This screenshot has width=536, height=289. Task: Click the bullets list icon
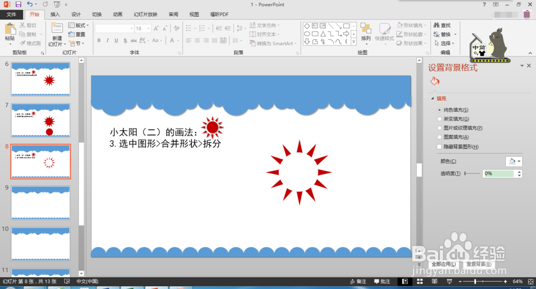click(189, 28)
